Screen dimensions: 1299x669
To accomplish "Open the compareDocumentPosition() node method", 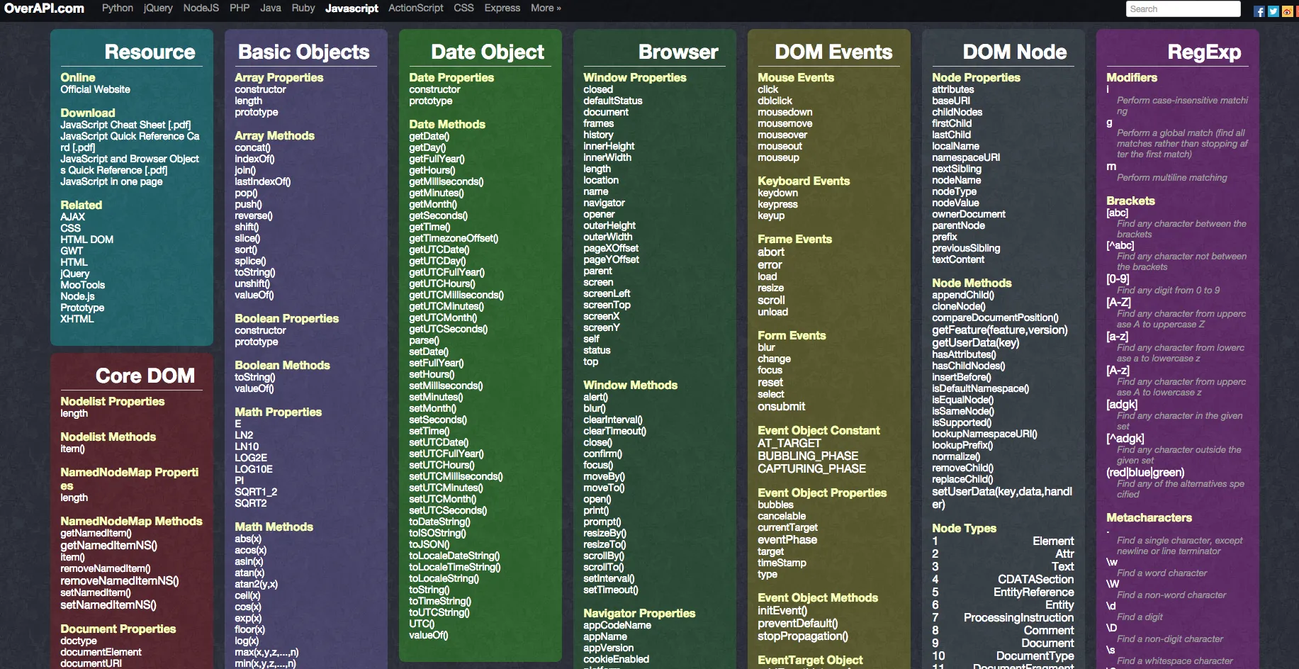I will click(996, 317).
